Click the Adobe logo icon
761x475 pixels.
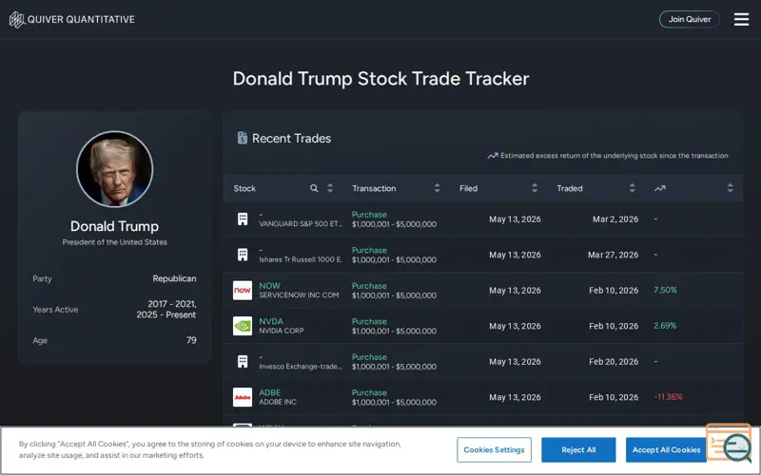coord(243,397)
